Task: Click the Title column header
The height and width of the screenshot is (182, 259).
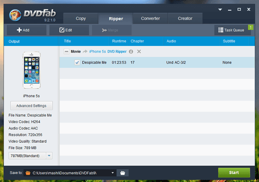Action: [x=67, y=41]
